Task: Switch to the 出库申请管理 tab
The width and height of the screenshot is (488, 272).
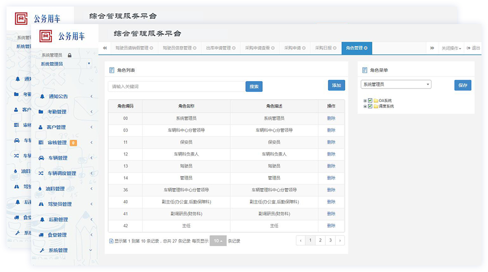Action: coord(218,48)
